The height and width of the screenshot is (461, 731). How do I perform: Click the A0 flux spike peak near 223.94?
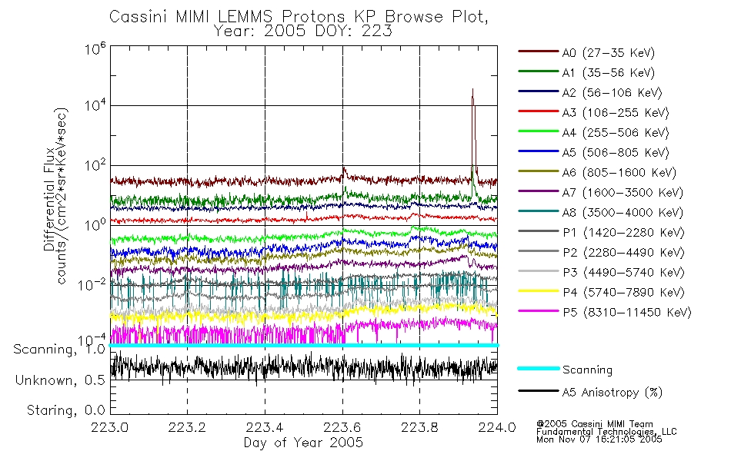click(x=472, y=90)
